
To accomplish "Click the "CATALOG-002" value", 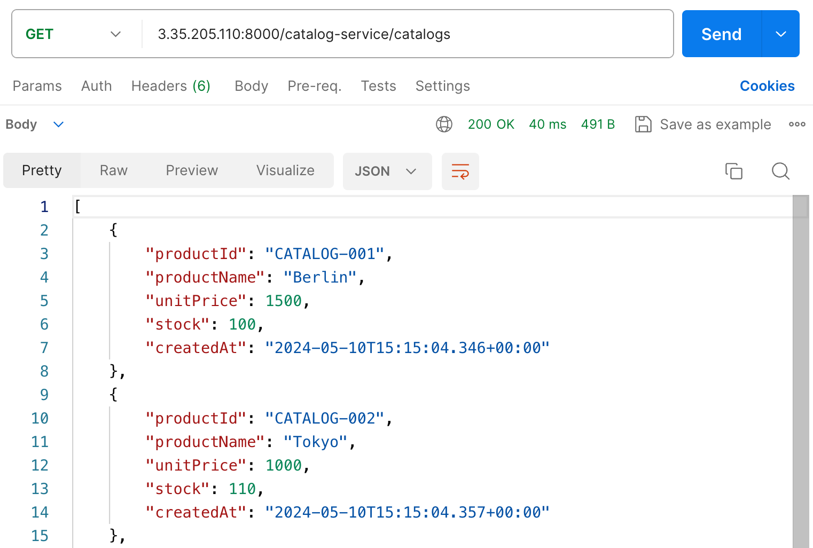I will (325, 418).
